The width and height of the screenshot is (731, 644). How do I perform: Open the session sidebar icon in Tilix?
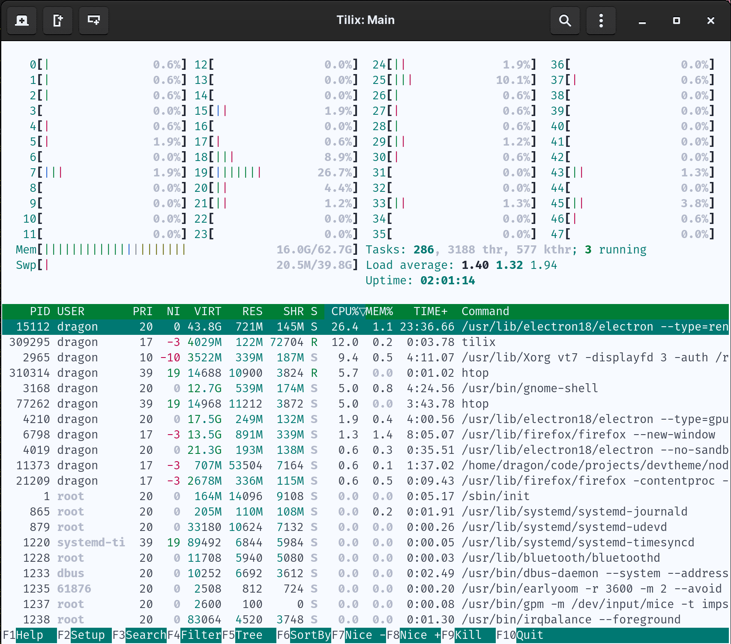pyautogui.click(x=22, y=20)
